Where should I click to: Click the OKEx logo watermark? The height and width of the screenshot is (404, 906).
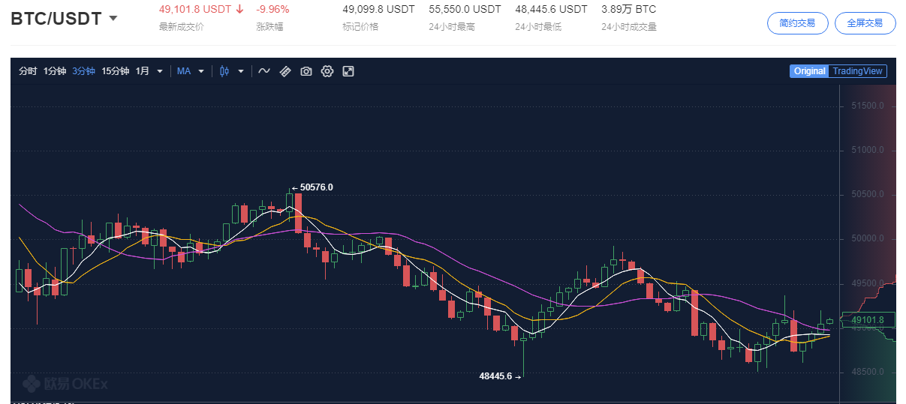click(65, 384)
